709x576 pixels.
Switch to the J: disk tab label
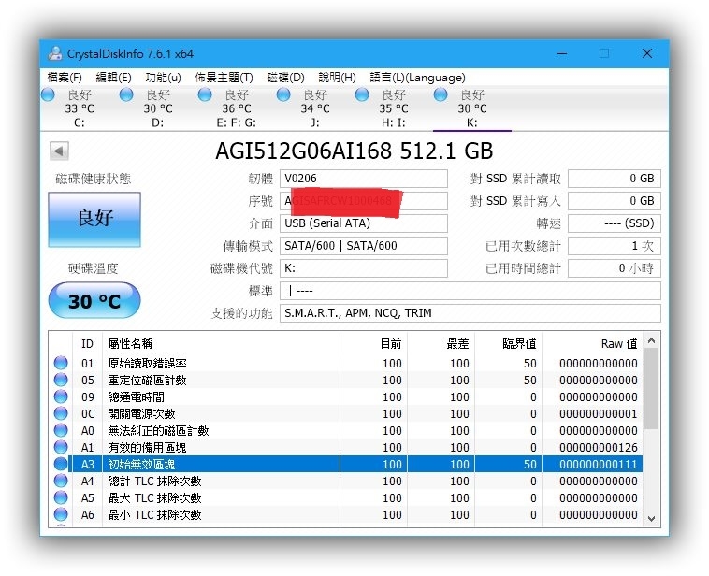click(x=315, y=122)
